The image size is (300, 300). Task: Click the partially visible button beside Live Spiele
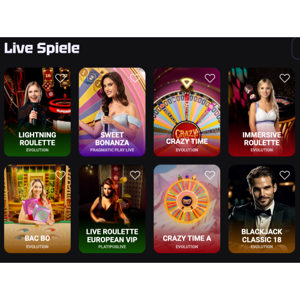(x=296, y=48)
